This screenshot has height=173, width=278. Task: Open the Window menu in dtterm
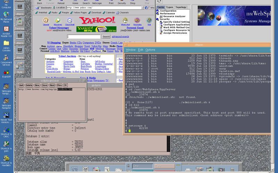[x=131, y=50]
